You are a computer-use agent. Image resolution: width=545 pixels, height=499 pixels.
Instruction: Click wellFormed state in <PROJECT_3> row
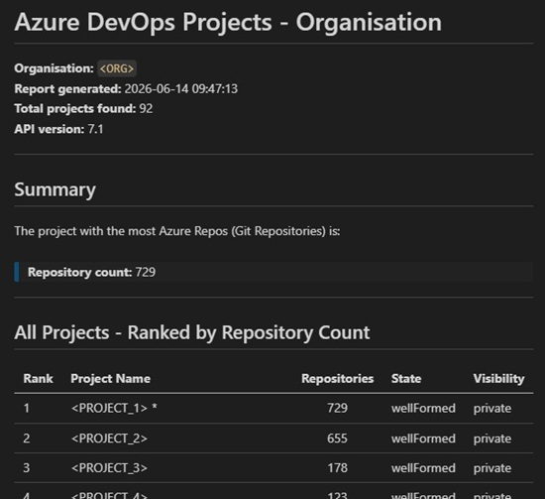423,468
